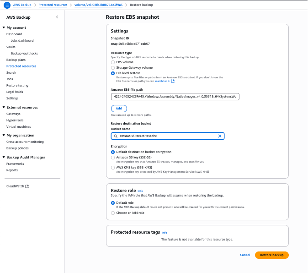Click 'search for it' link
Image resolution: width=308 pixels, height=273 pixels.
[162, 81]
